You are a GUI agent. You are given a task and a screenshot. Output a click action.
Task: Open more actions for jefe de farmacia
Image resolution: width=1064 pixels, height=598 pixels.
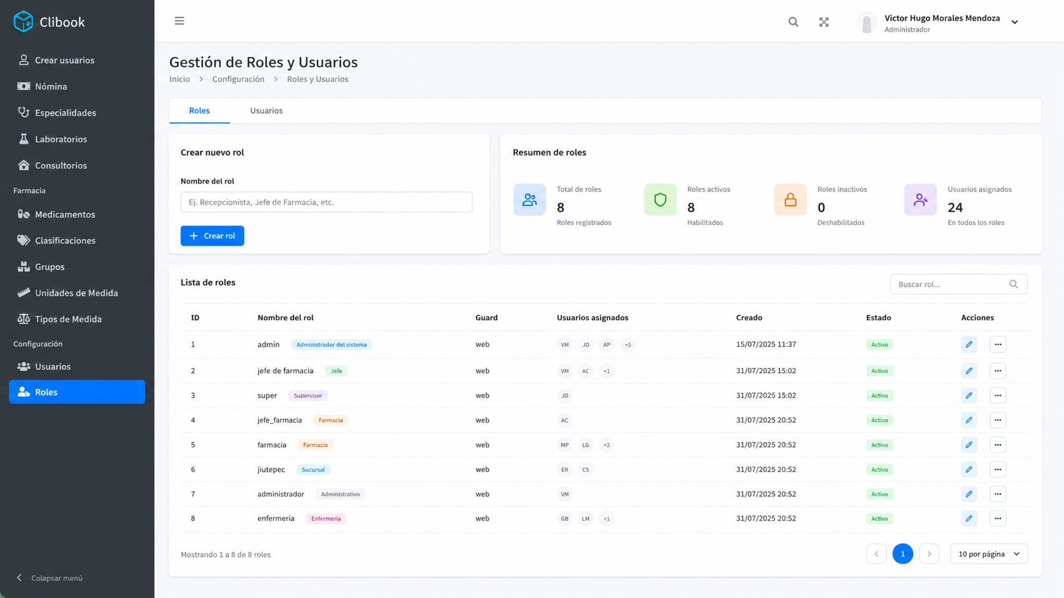pos(998,370)
